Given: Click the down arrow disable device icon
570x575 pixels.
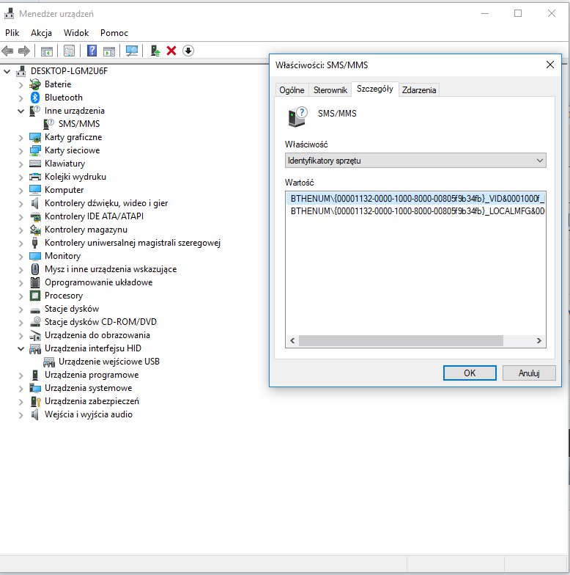Looking at the screenshot, I should coord(188,51).
